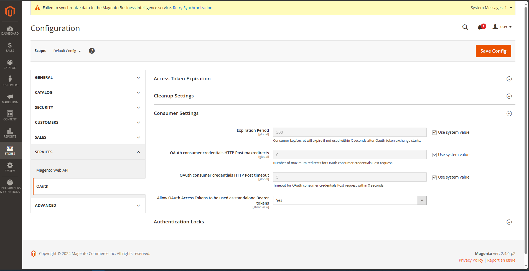Click the page vertical scrollbar

click(526, 130)
